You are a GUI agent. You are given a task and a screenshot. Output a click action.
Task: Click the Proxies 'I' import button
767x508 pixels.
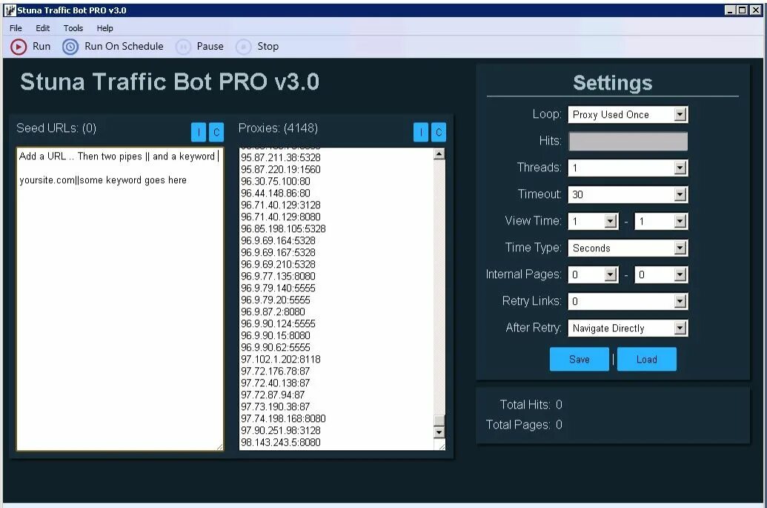pos(421,132)
